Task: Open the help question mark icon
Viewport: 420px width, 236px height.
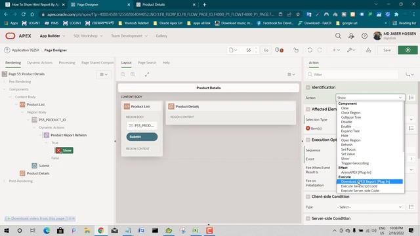Action: tap(364, 36)
